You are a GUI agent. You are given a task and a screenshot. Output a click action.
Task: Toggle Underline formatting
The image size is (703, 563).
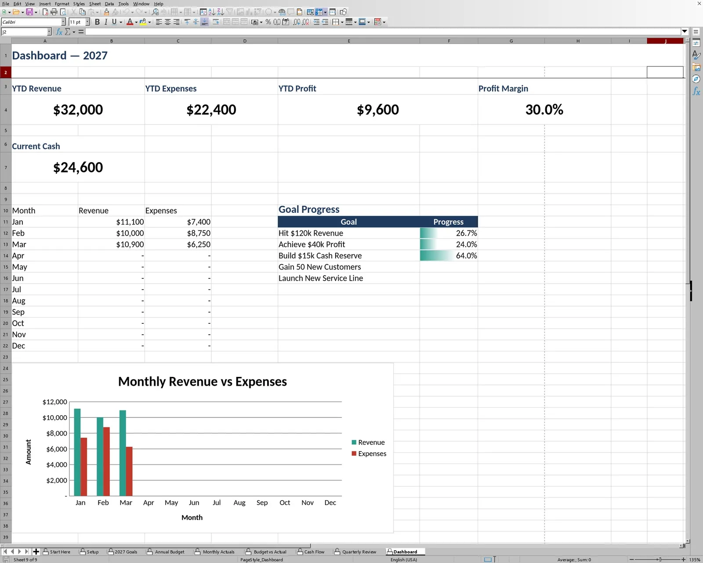click(114, 22)
